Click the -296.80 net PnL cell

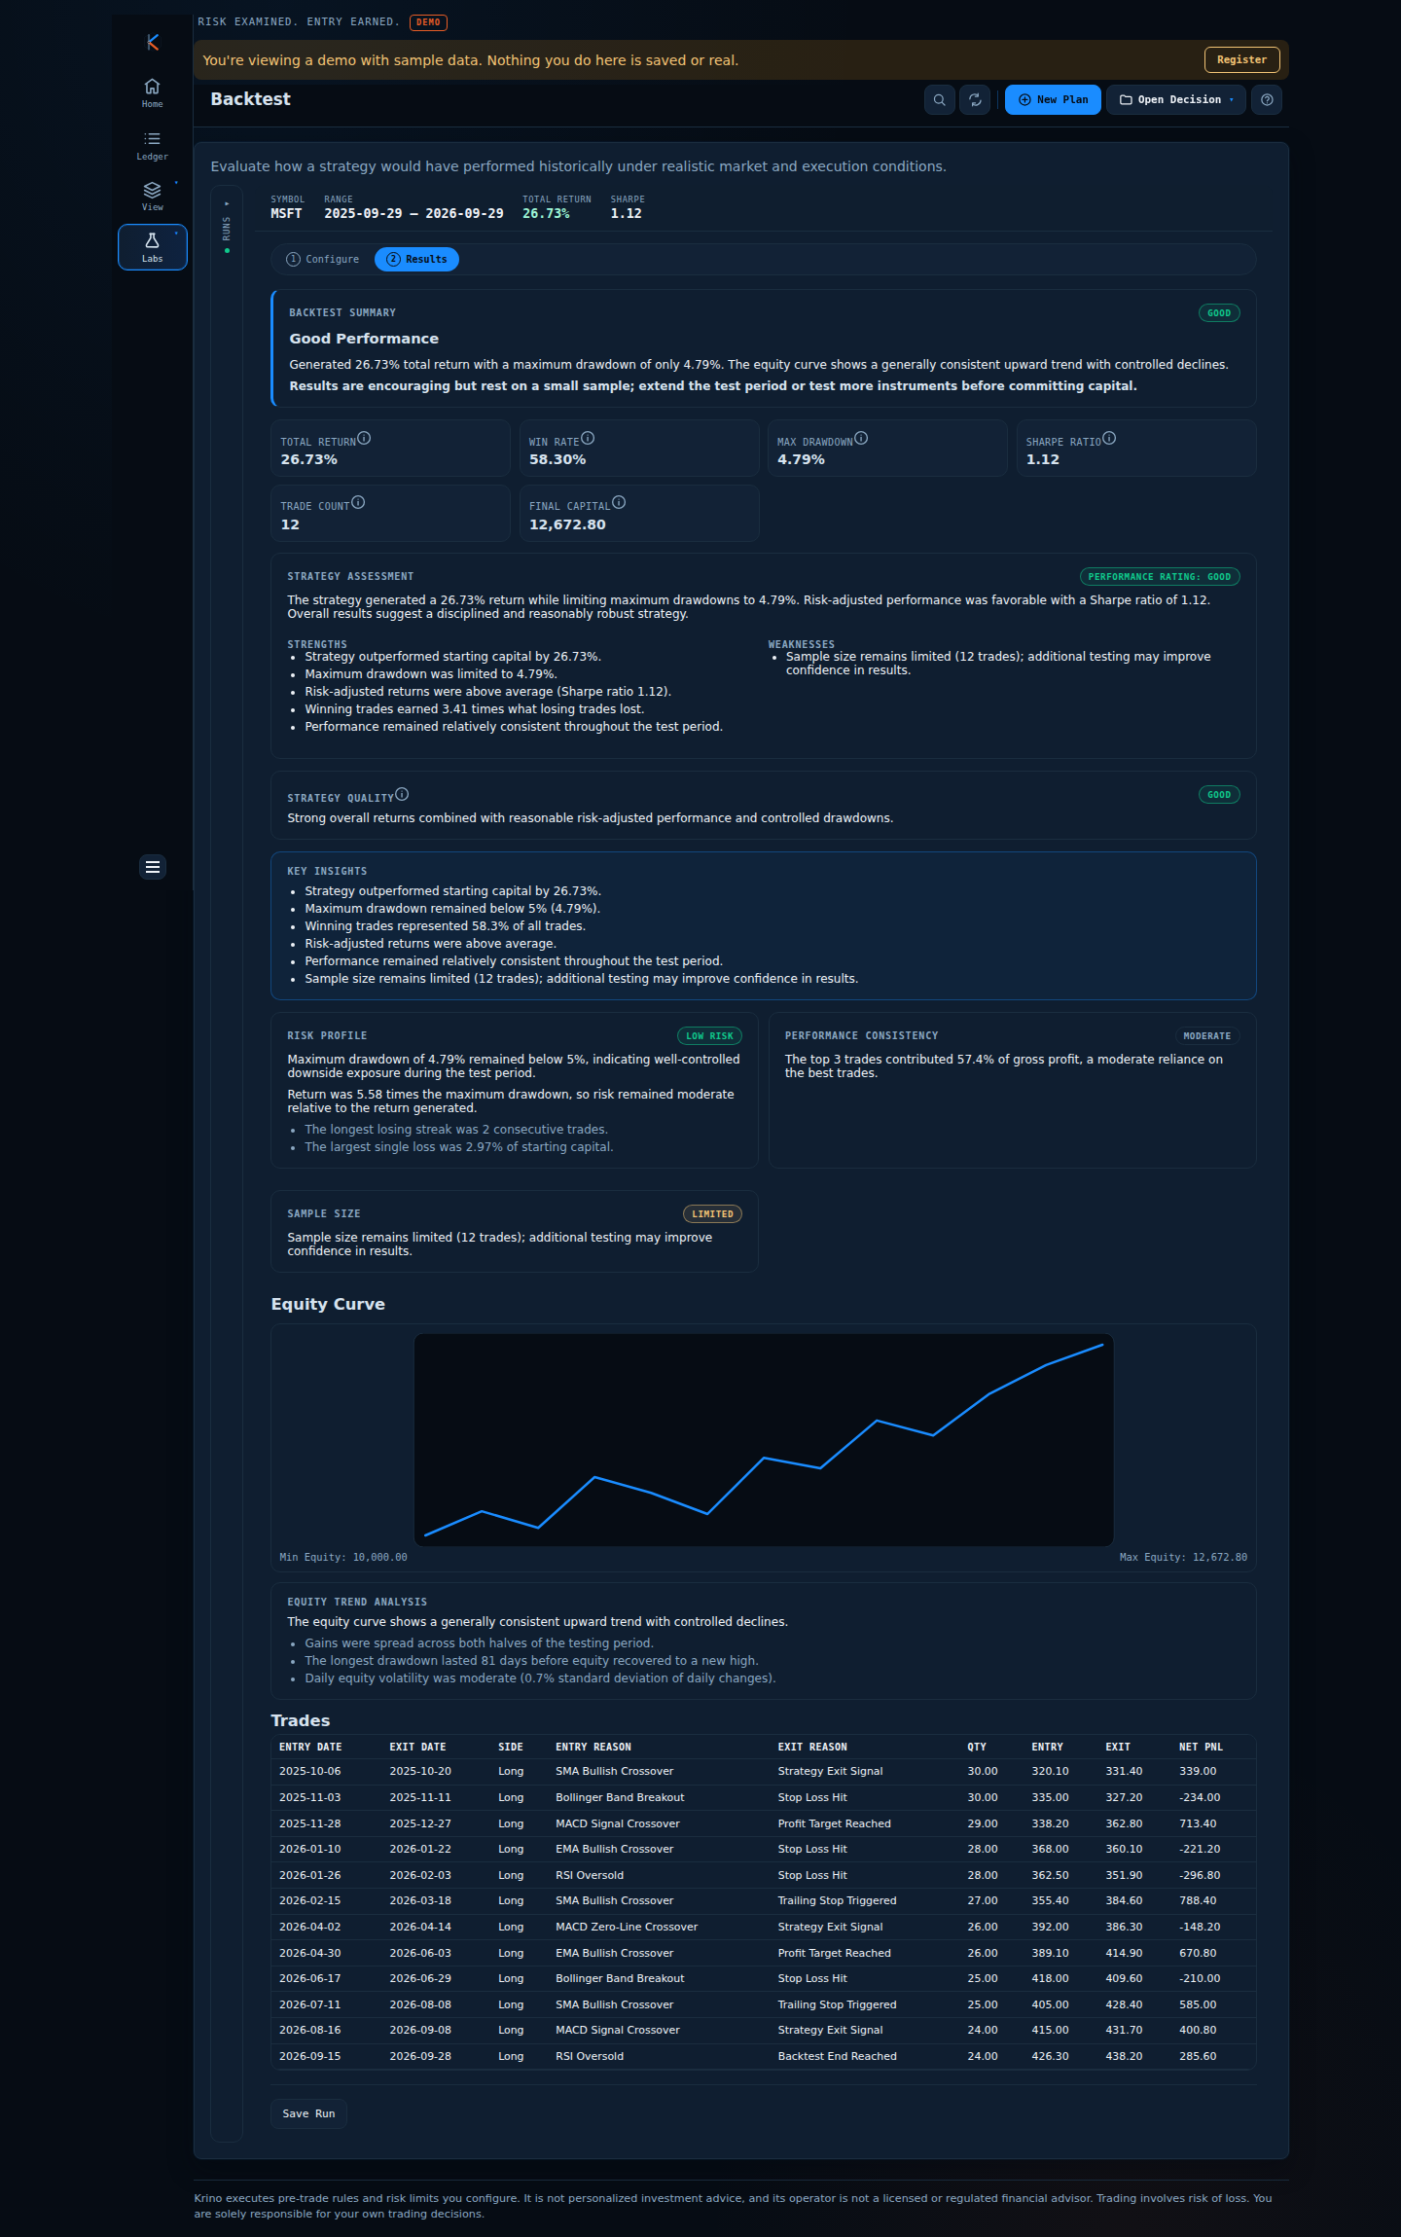click(x=1200, y=1875)
